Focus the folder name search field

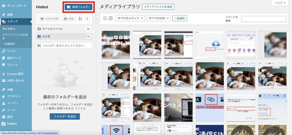[64, 46]
